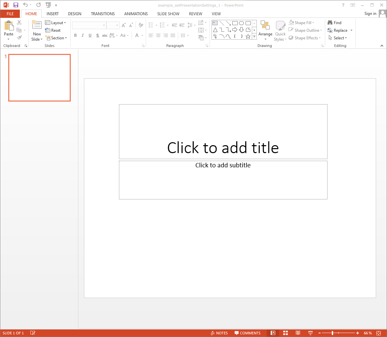This screenshot has width=387, height=337.
Task: Switch to the INSERT tab
Action: tap(53, 14)
